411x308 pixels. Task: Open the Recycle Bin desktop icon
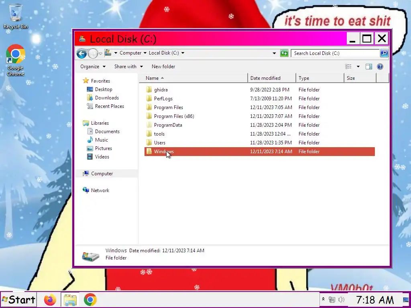tap(16, 16)
